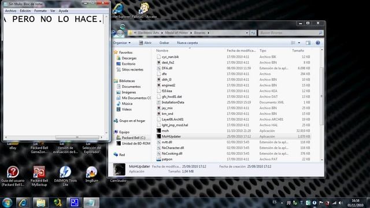Click the Grabar toolbar button

coord(164,43)
